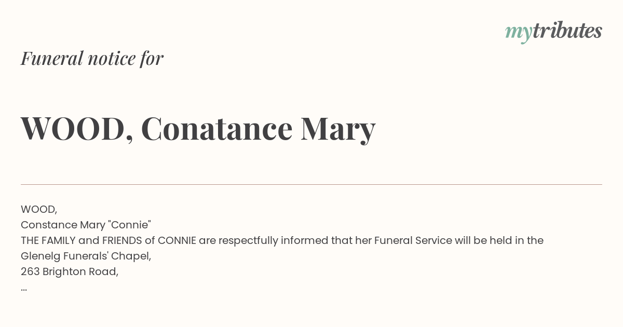Click the word "WOOD," in large title
The height and width of the screenshot is (327, 623).
[77, 129]
